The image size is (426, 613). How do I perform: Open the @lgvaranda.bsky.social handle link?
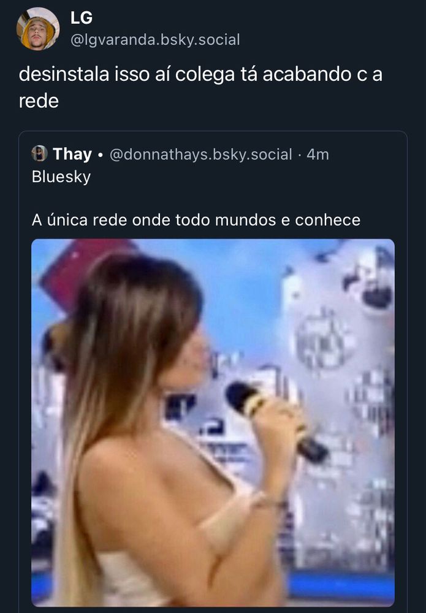click(x=155, y=40)
